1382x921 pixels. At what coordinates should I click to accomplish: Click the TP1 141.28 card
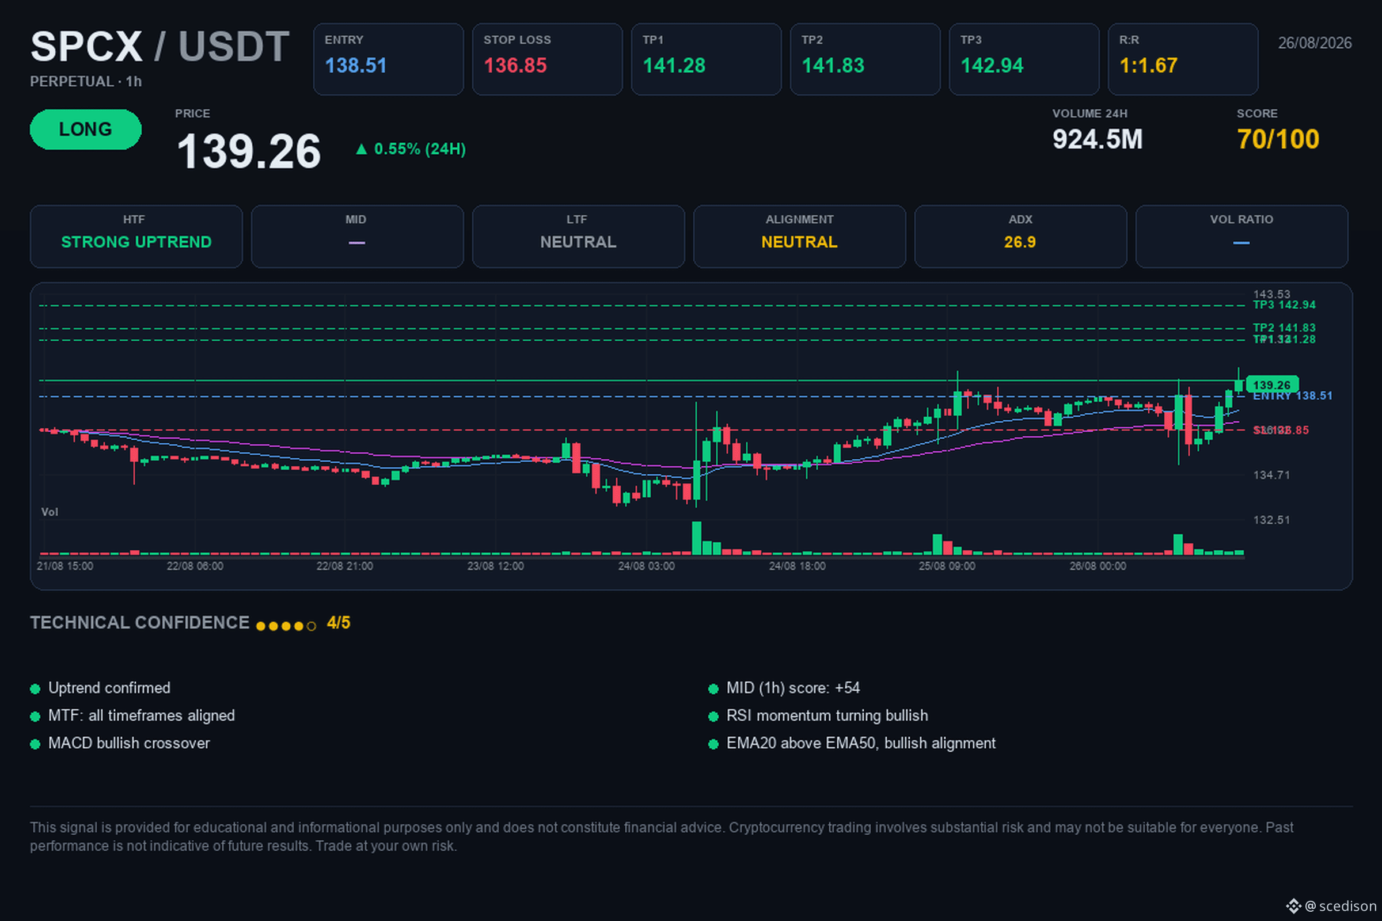click(707, 59)
